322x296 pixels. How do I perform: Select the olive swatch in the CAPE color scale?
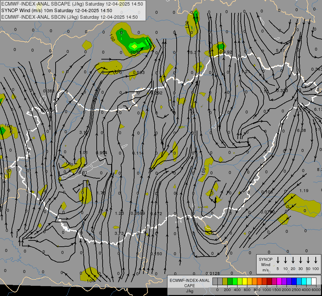pos(225,282)
